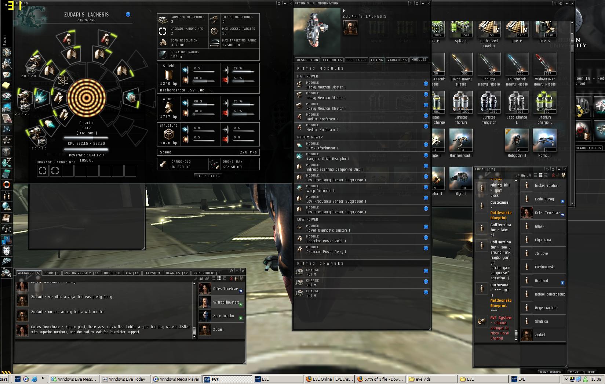Open the Assets safe icon in sidebar
The width and height of the screenshot is (605, 384).
pyautogui.click(x=6, y=151)
